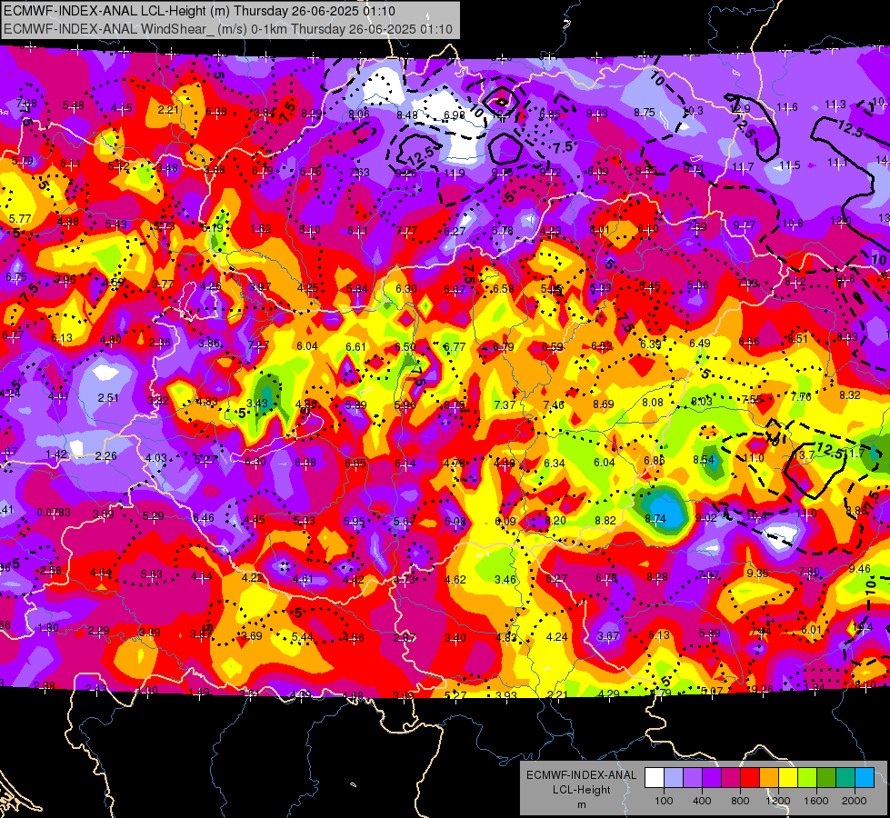
Task: Click the wind shear value '6.13' in Romania area
Action: click(x=659, y=634)
